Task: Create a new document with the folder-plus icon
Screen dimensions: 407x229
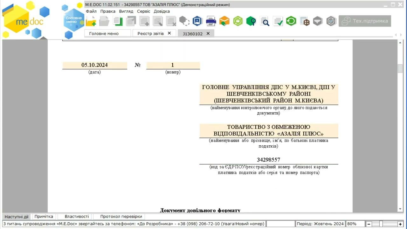Action: point(91,21)
